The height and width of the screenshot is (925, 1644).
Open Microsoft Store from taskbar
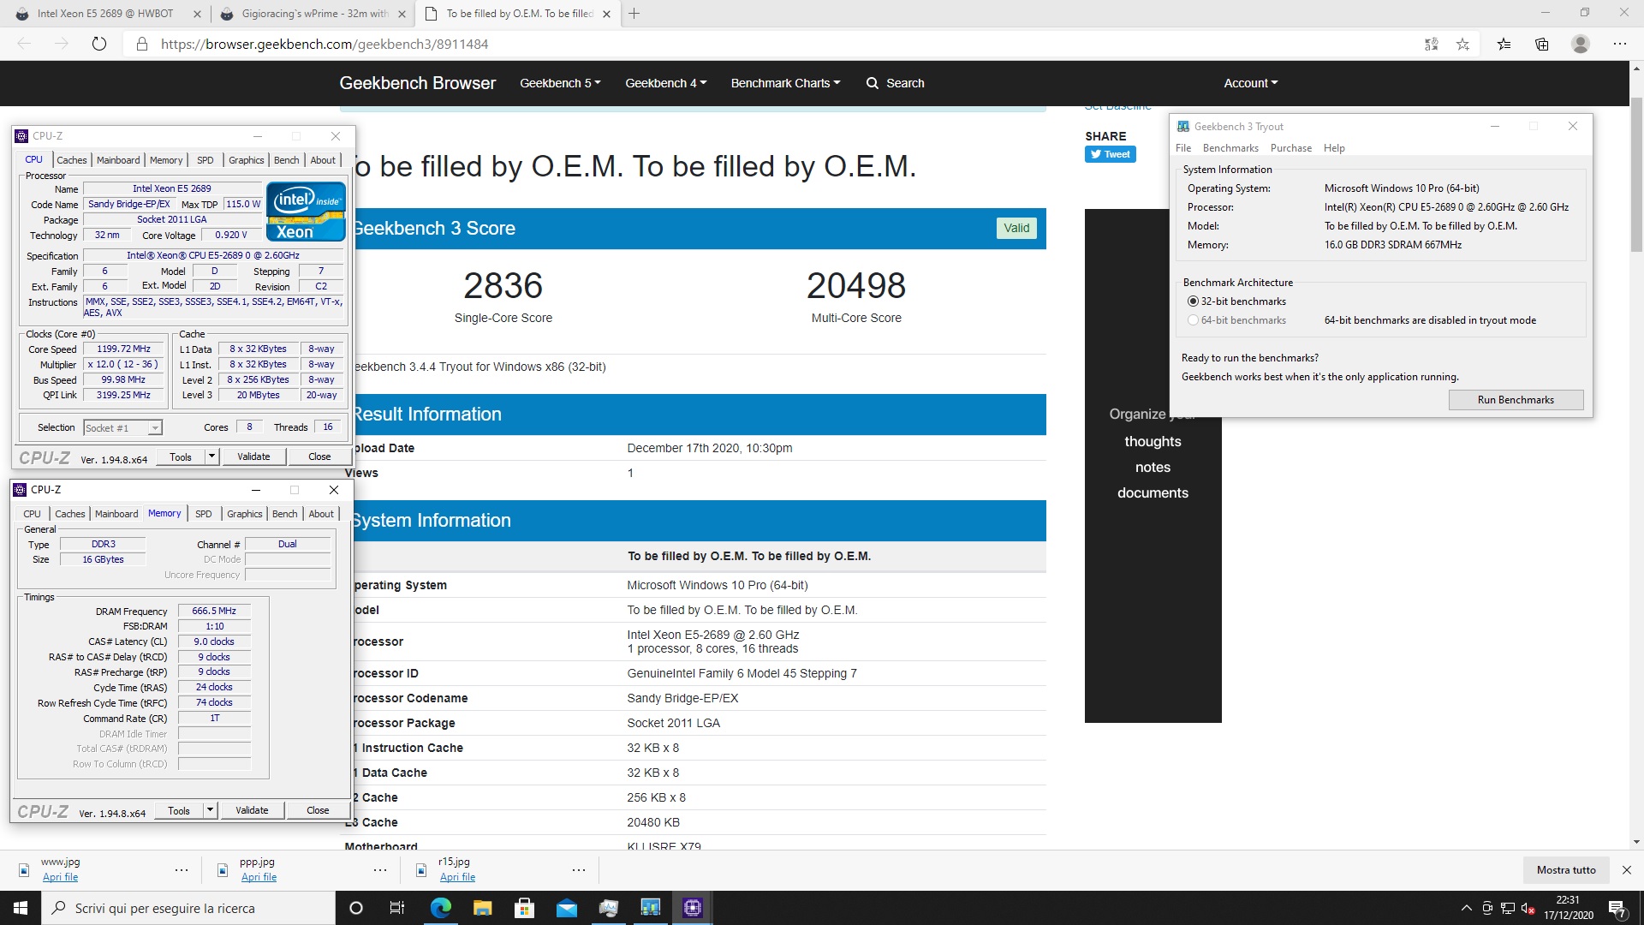(x=524, y=908)
